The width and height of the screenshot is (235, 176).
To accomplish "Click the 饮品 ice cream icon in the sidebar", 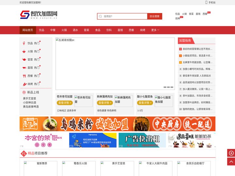I will pyautogui.click(x=24, y=43).
